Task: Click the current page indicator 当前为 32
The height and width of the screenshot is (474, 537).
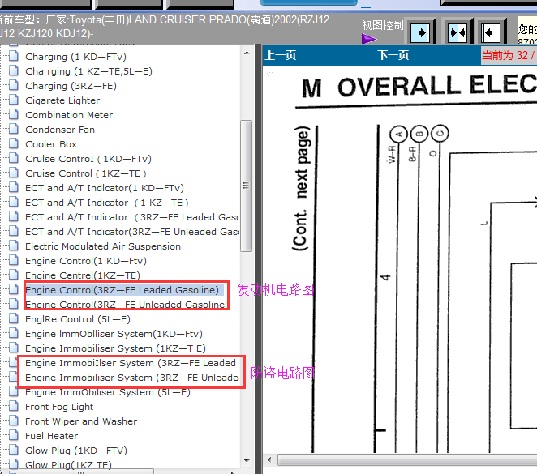Action: point(509,55)
